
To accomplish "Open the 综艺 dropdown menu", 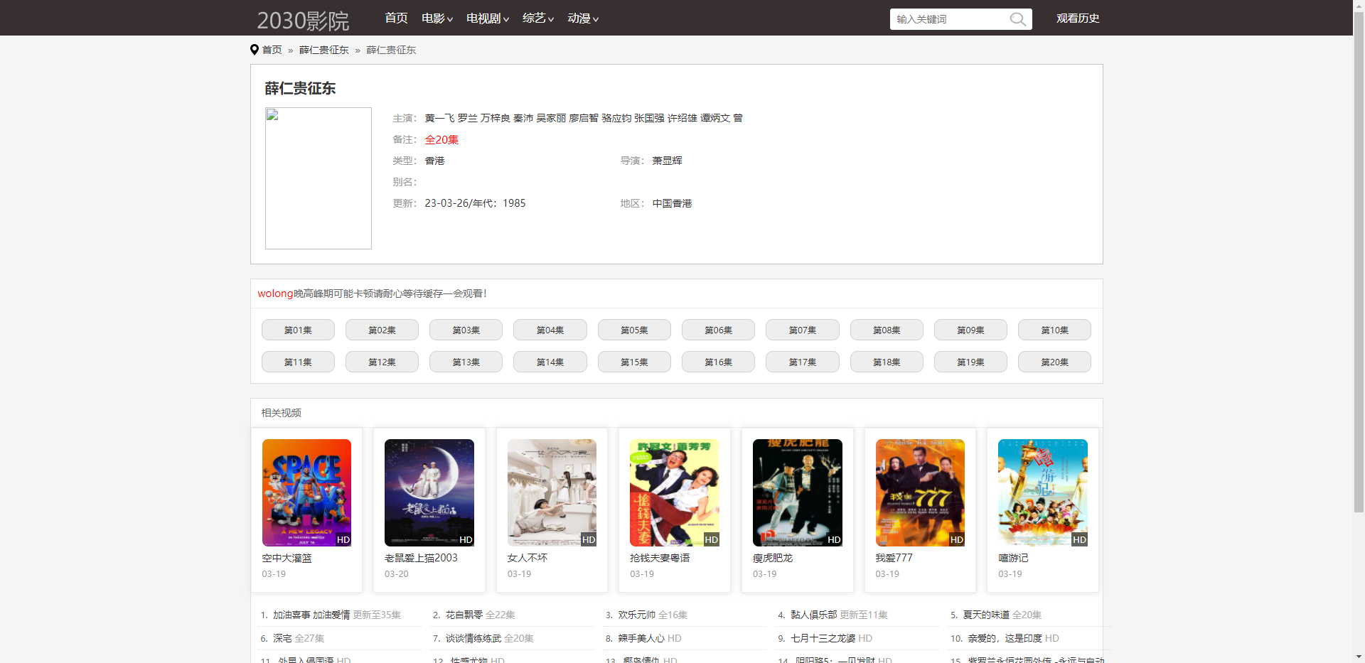I will click(537, 18).
